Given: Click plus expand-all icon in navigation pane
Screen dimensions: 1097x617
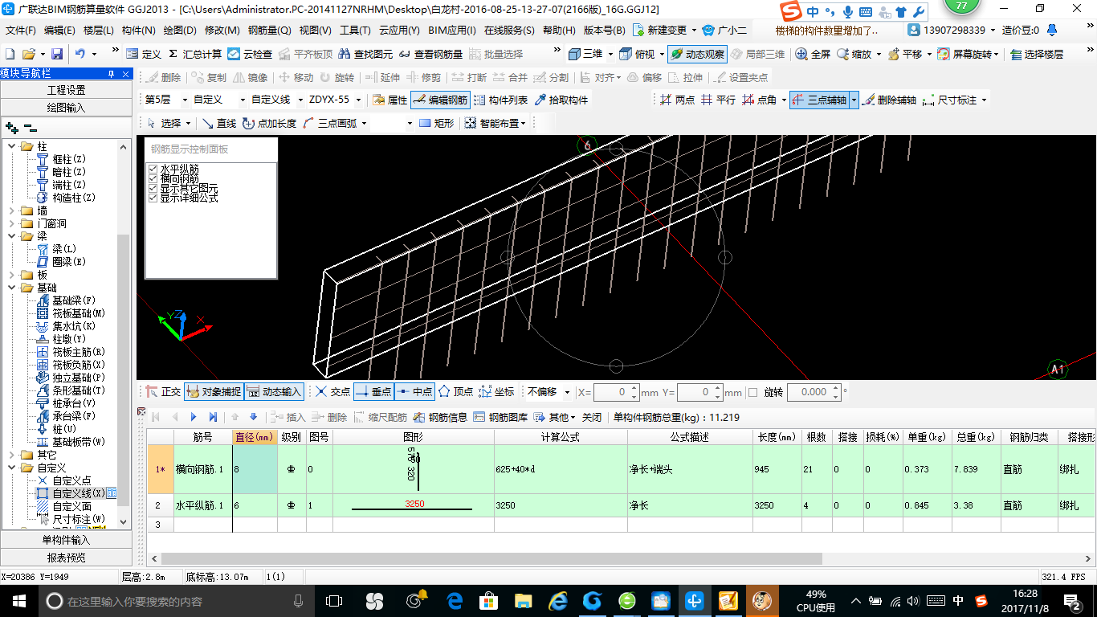Looking at the screenshot, I should coord(11,127).
